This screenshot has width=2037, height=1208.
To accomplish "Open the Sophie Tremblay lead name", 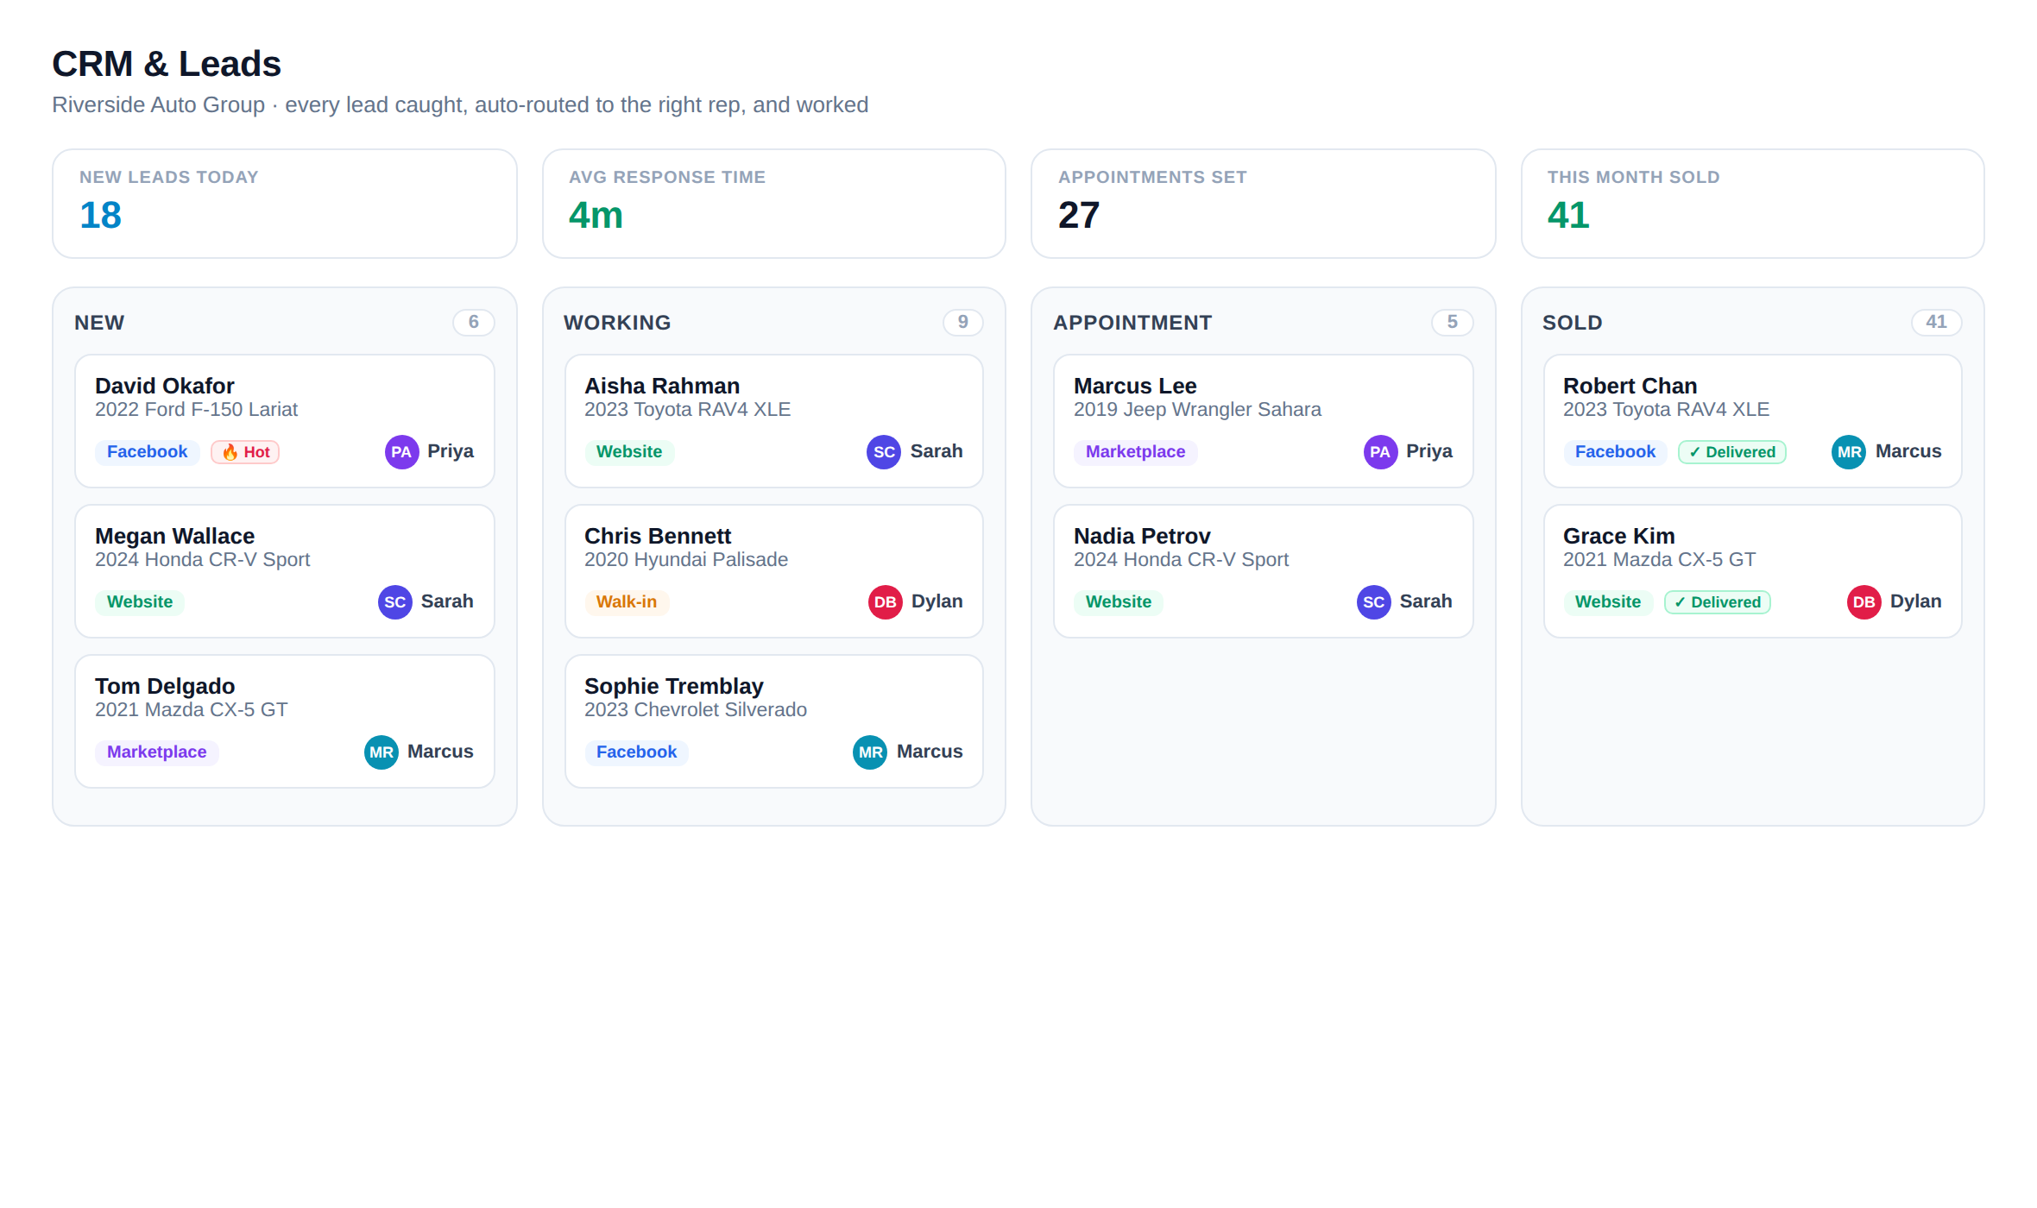I will [674, 686].
